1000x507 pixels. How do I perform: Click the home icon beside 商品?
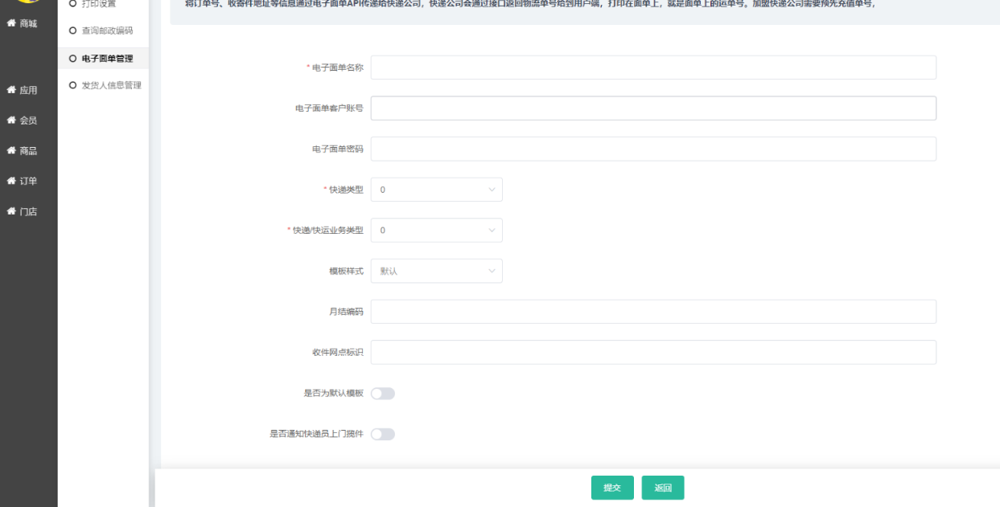[x=12, y=151]
